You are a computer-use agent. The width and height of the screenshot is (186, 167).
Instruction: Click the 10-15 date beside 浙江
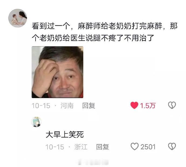[x=55, y=147]
